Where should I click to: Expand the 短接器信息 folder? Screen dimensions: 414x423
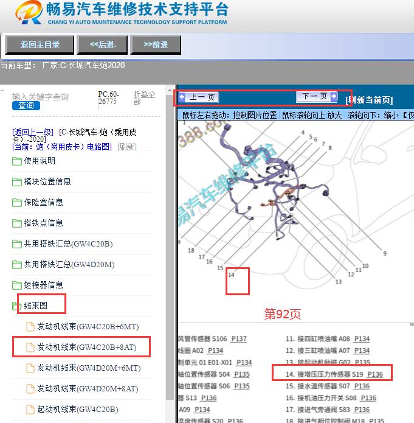43,285
